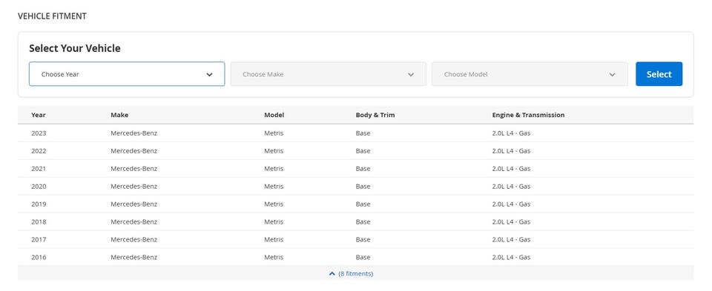Click Base trim in the 2023 row

[363, 133]
